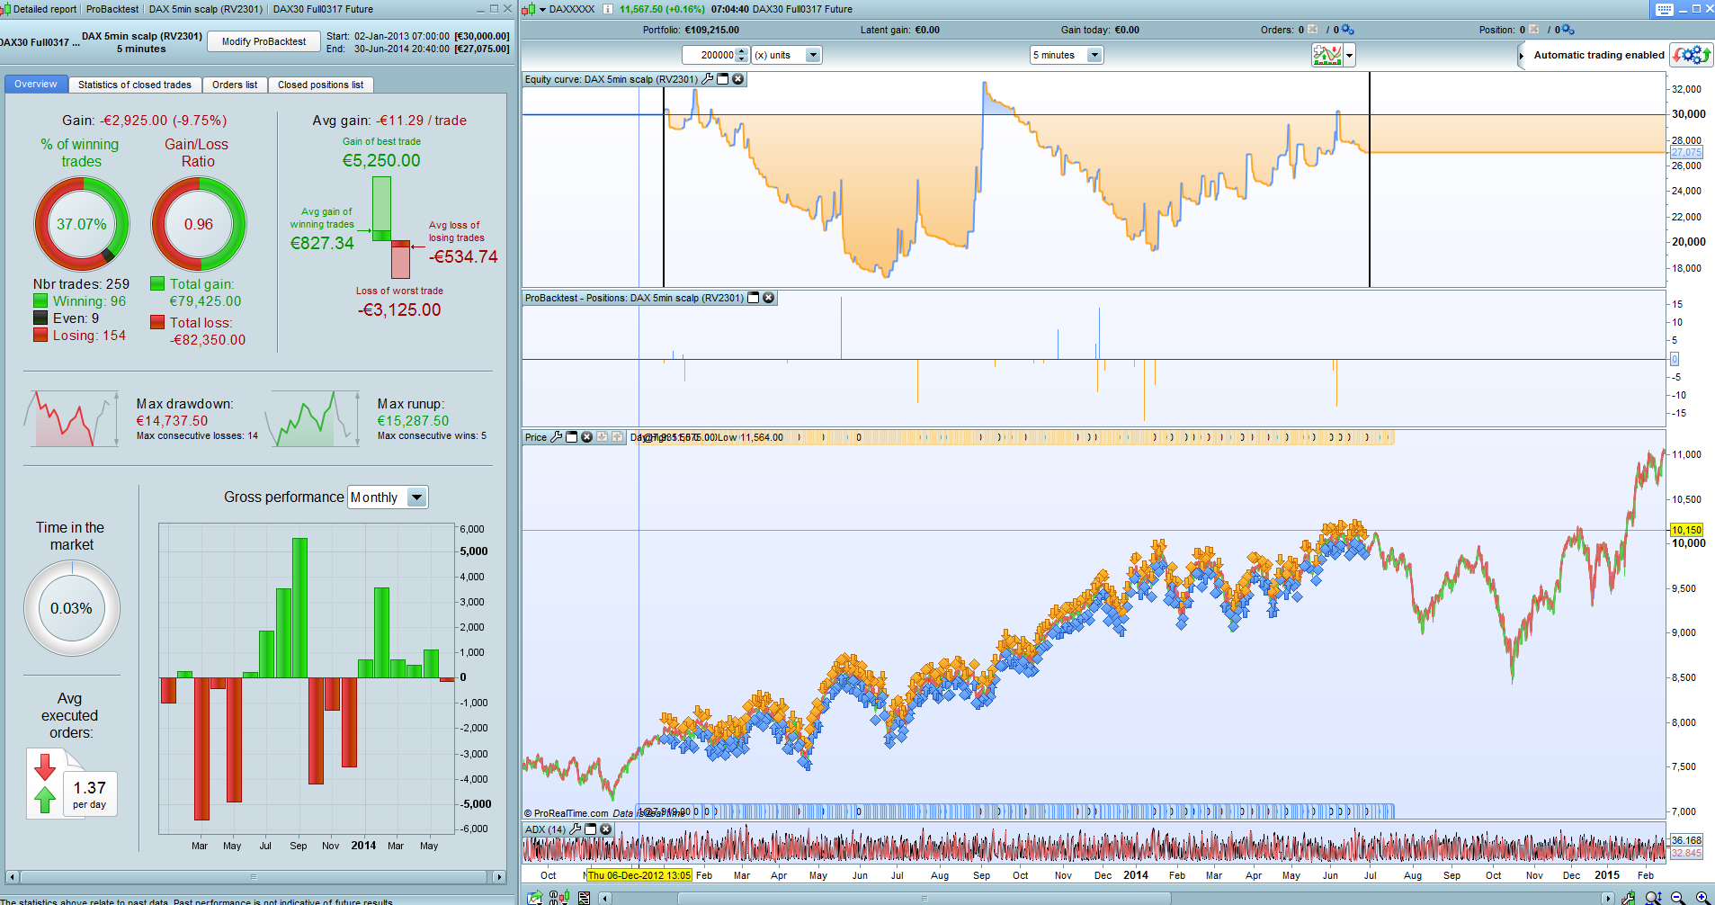
Task: Maximize the Equity curve panel
Action: [722, 79]
